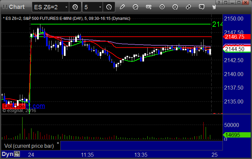
Task: Click the Vol (current price bar) label
Action: pyautogui.click(x=29, y=146)
